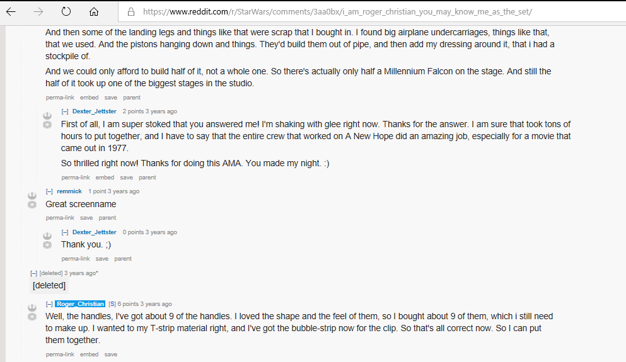The image size is (626, 362).
Task: Open remmick's user profile link
Action: (69, 191)
